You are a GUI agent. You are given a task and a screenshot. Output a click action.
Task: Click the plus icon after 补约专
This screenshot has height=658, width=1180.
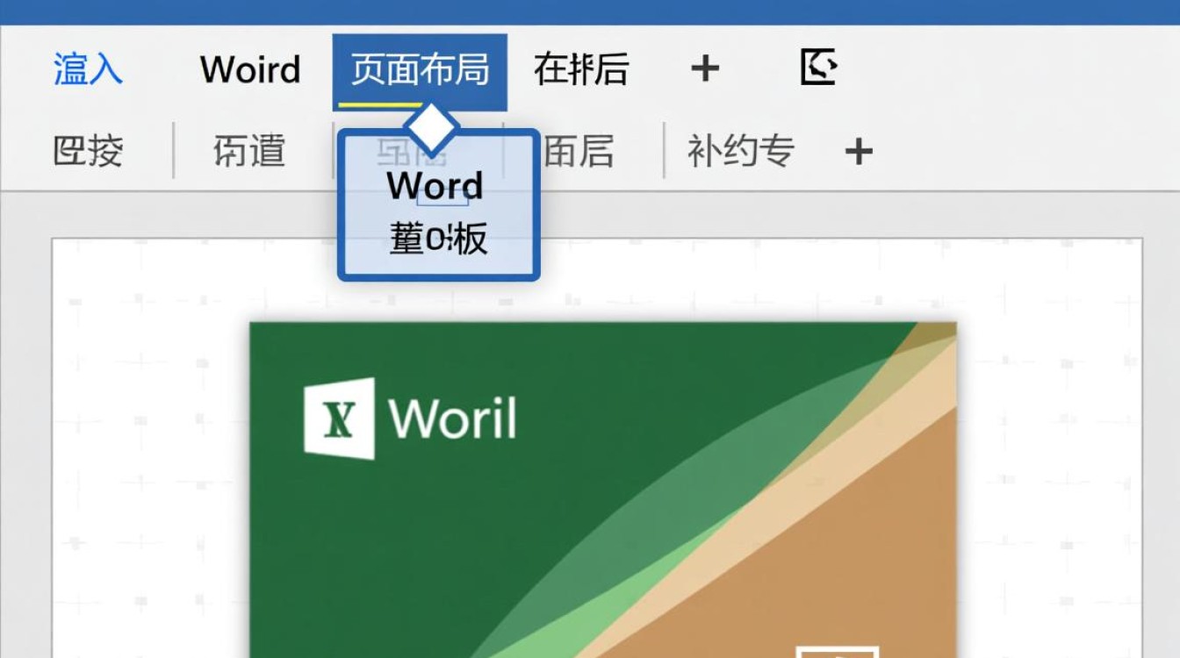tap(859, 152)
